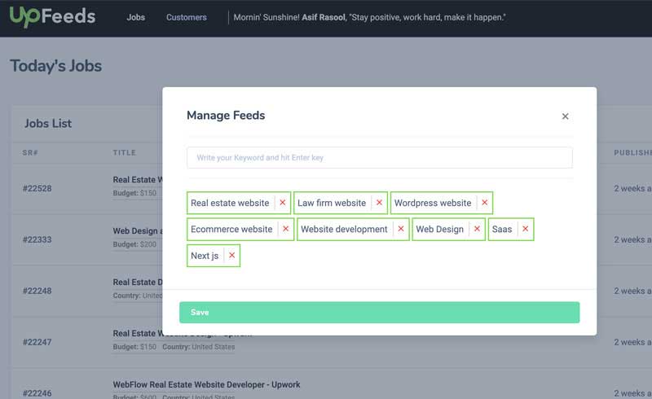
Task: Click the UpFeeds logo
Action: (52, 16)
